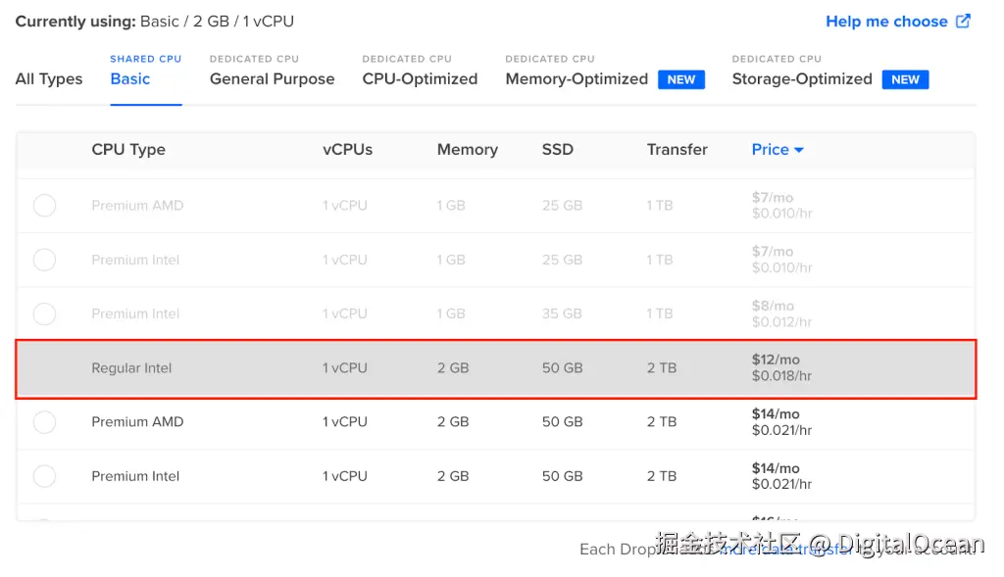Choose the $14/mo Premium Intel radio button
This screenshot has width=1004, height=577.
point(44,476)
